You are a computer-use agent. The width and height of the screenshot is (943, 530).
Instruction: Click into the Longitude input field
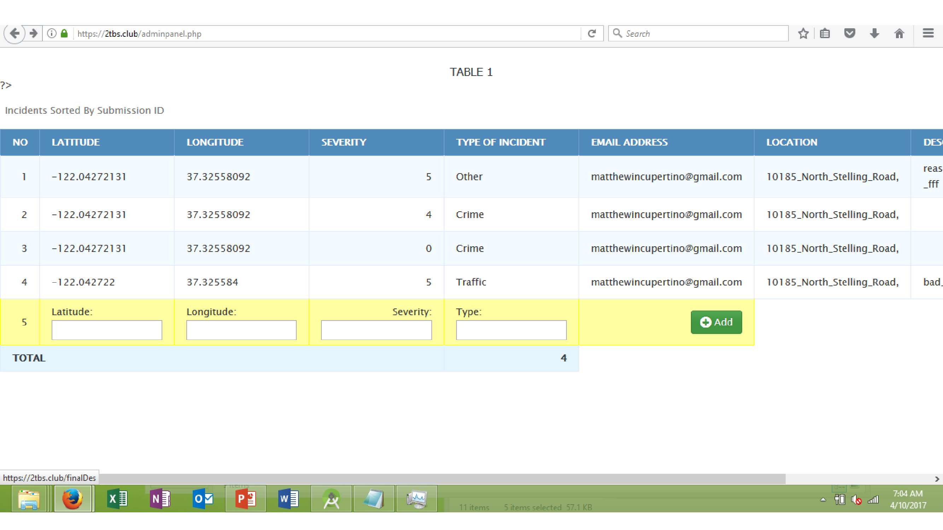(241, 330)
